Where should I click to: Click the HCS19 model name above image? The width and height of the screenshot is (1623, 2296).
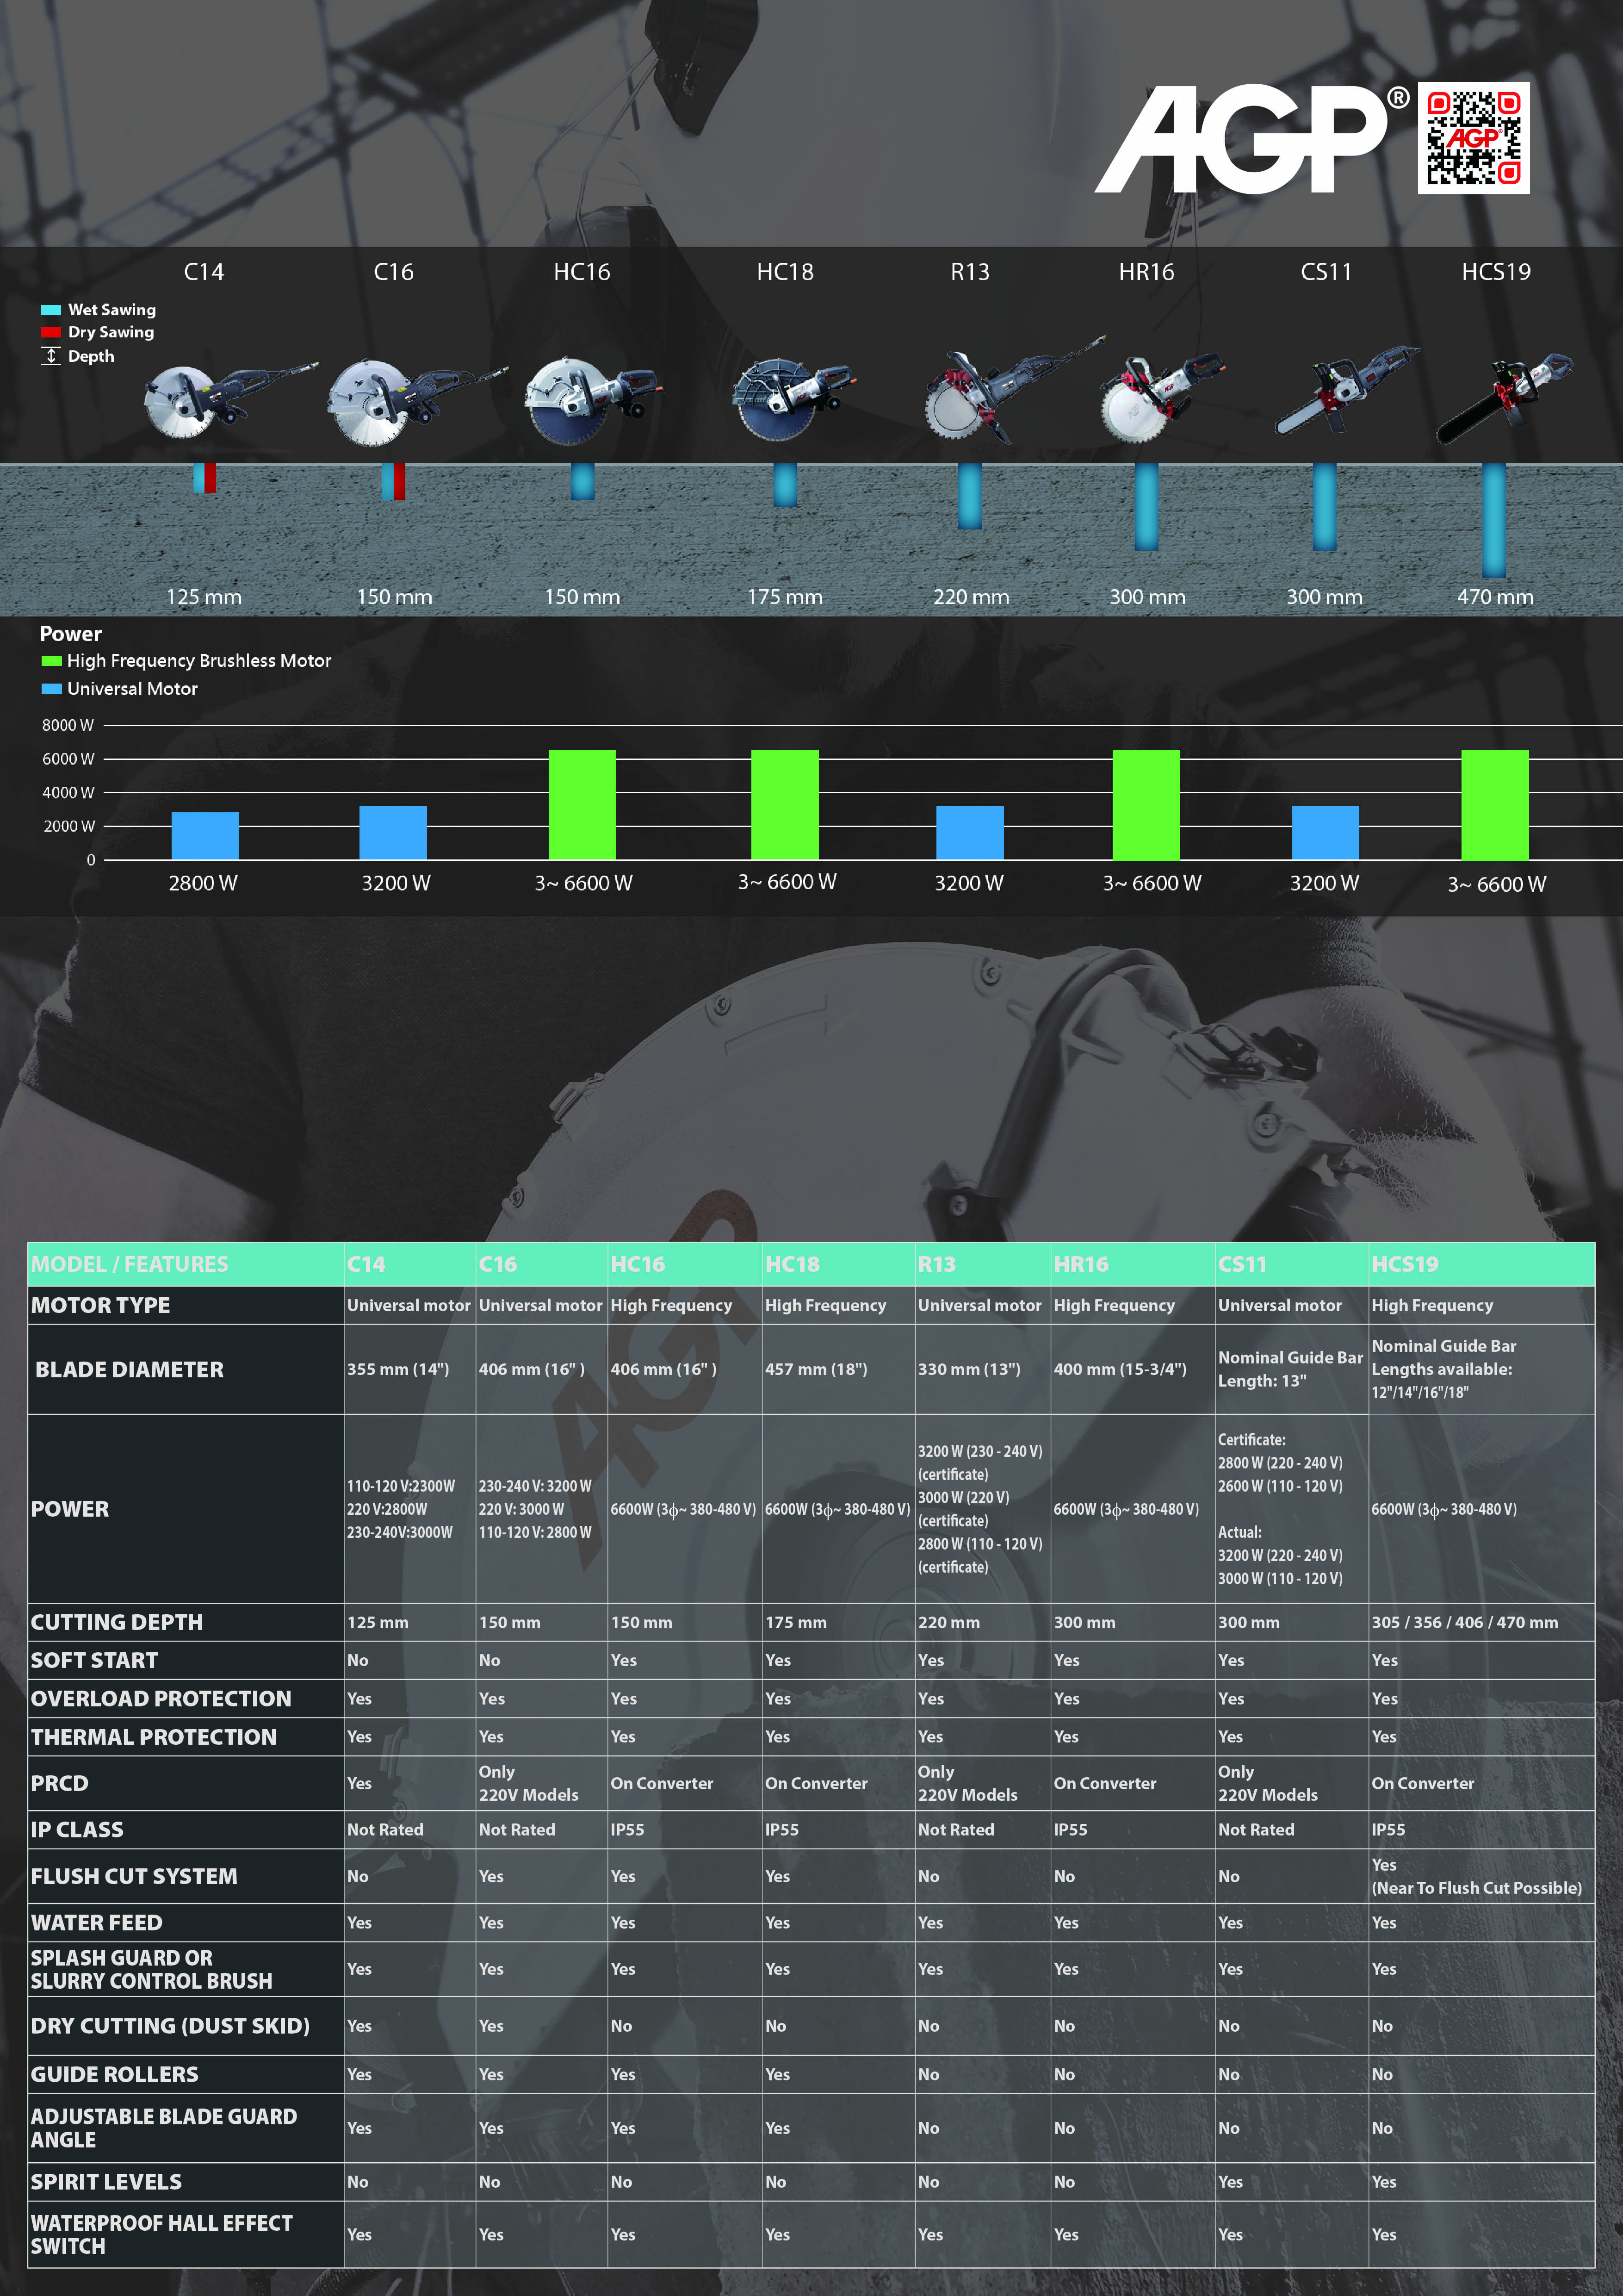1496,272
